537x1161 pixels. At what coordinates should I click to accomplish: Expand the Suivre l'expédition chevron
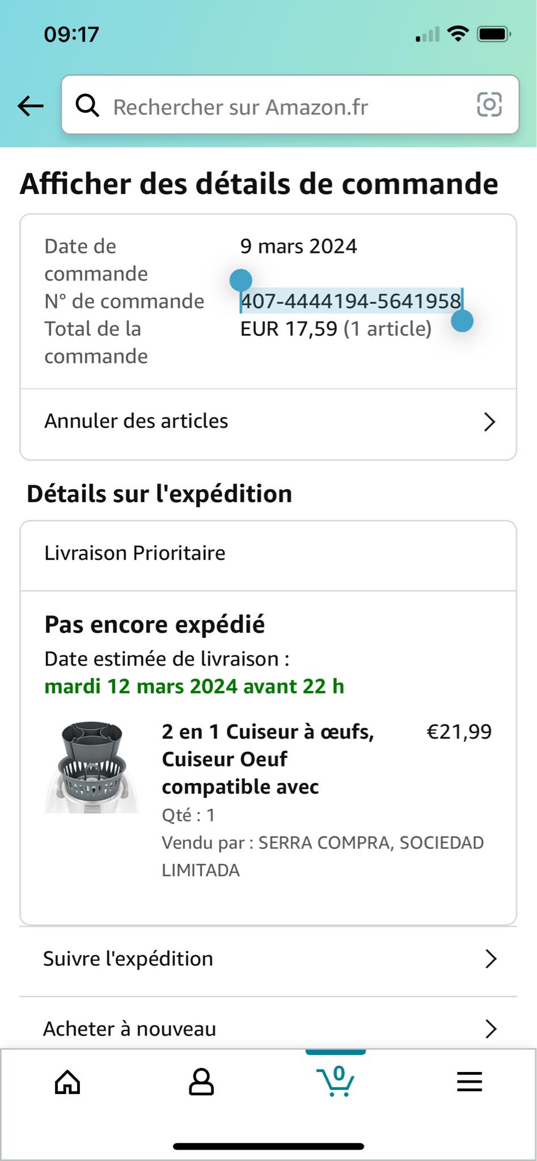coord(491,959)
